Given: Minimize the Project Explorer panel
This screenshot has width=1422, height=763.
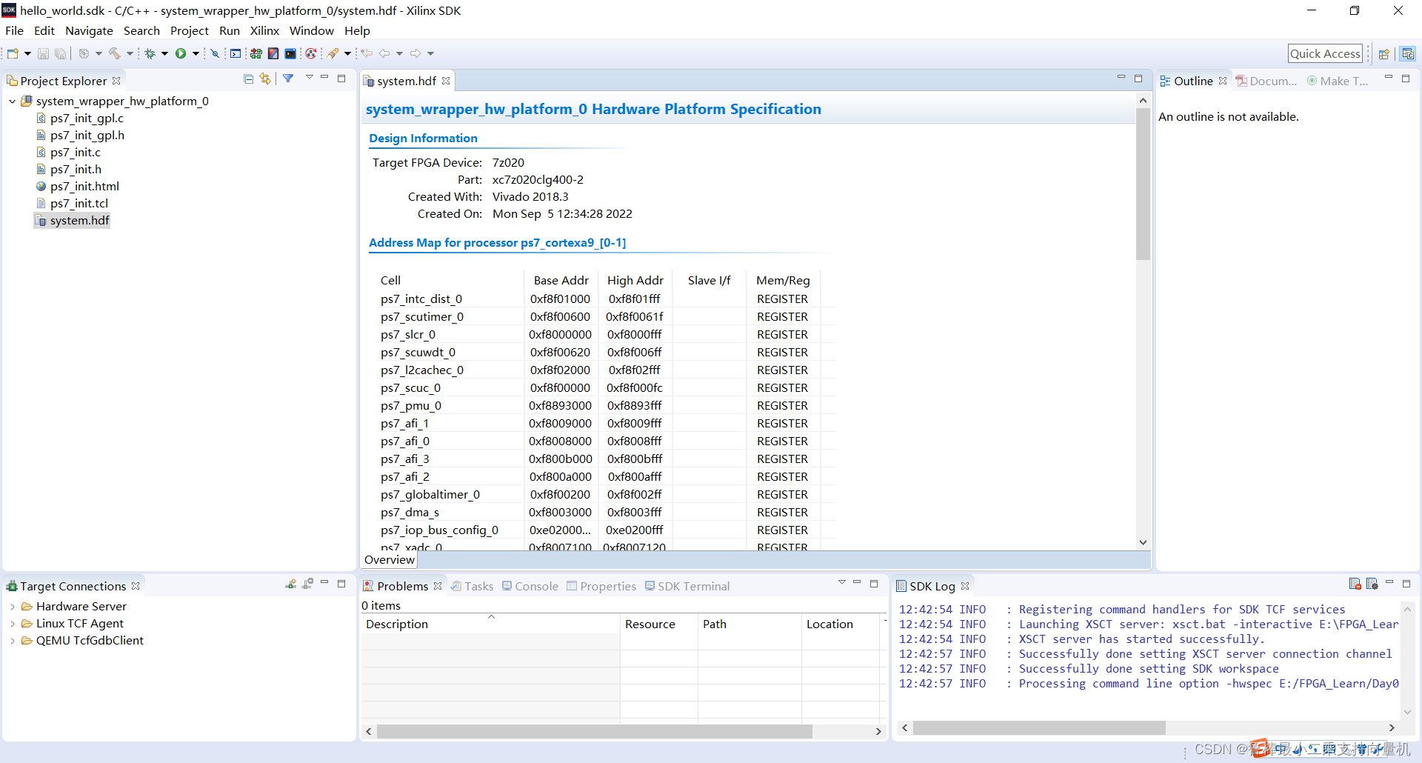Looking at the screenshot, I should click(x=324, y=77).
